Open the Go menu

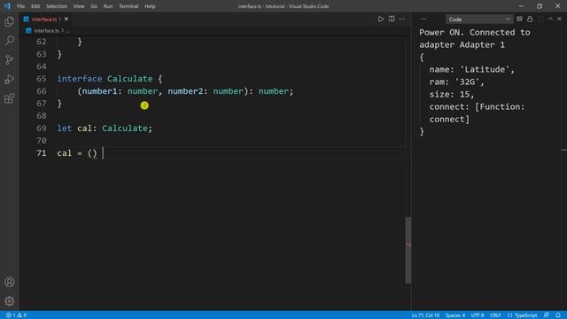(94, 6)
